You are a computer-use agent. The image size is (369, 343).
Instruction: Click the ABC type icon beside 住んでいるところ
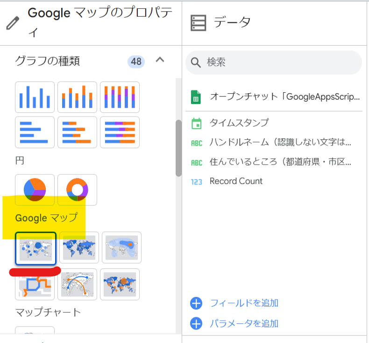[197, 163]
